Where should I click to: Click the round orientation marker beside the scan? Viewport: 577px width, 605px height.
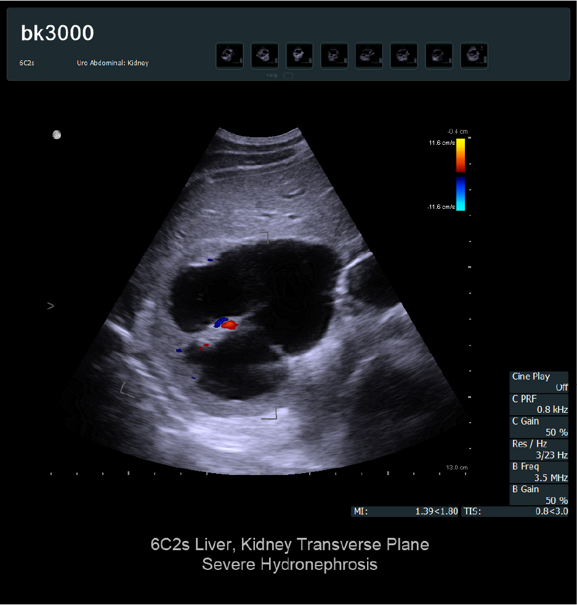pos(57,134)
